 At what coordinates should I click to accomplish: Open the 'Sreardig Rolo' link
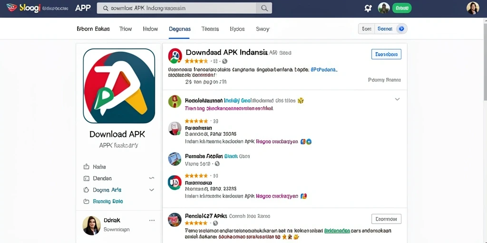tap(108, 201)
